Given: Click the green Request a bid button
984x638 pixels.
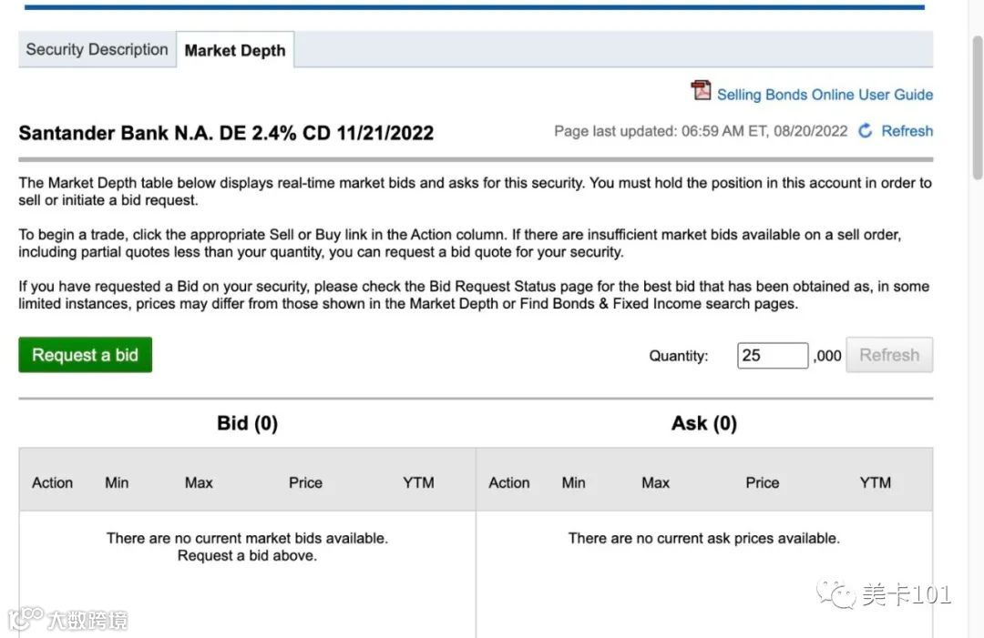Looking at the screenshot, I should pyautogui.click(x=86, y=355).
